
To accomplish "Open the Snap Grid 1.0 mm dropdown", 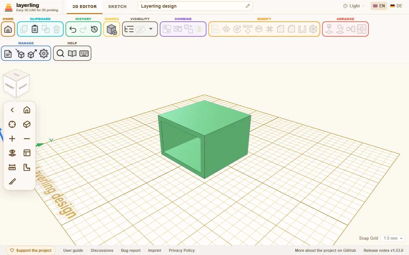I will (x=393, y=238).
